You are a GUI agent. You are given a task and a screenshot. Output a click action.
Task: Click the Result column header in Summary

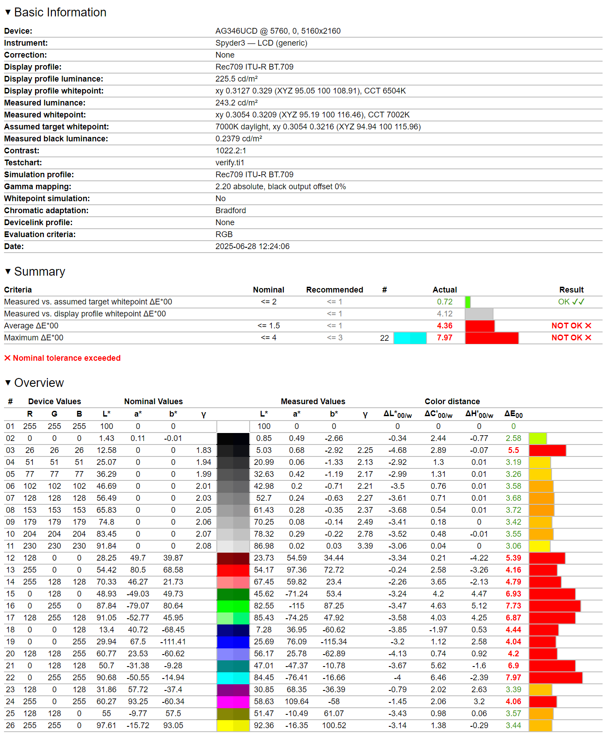point(571,290)
